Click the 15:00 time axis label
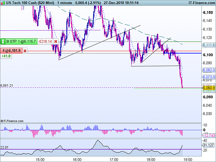 point(40,160)
